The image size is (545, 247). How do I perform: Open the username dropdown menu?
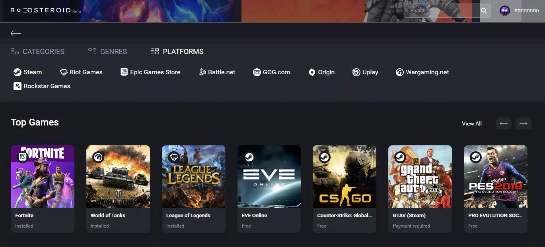[x=527, y=11]
